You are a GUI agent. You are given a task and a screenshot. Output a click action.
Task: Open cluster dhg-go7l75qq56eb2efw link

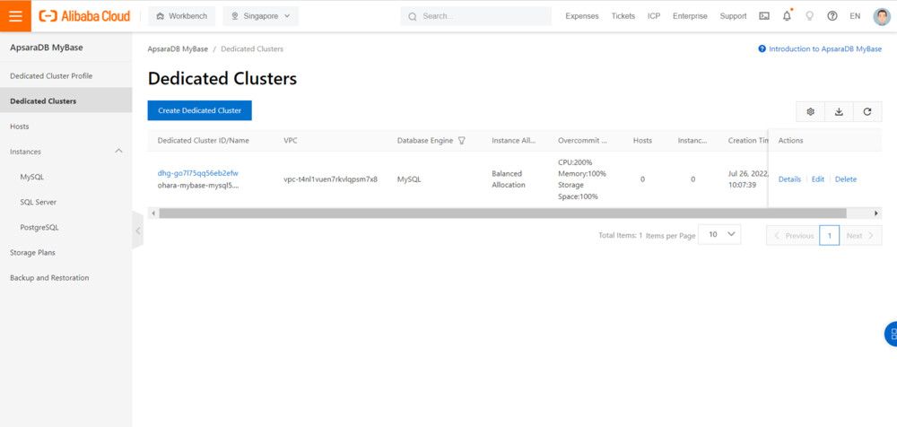click(198, 173)
